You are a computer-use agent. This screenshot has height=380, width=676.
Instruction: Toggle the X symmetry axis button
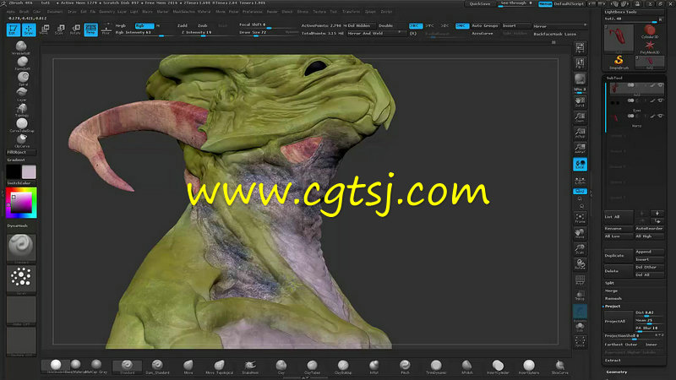pos(416,26)
